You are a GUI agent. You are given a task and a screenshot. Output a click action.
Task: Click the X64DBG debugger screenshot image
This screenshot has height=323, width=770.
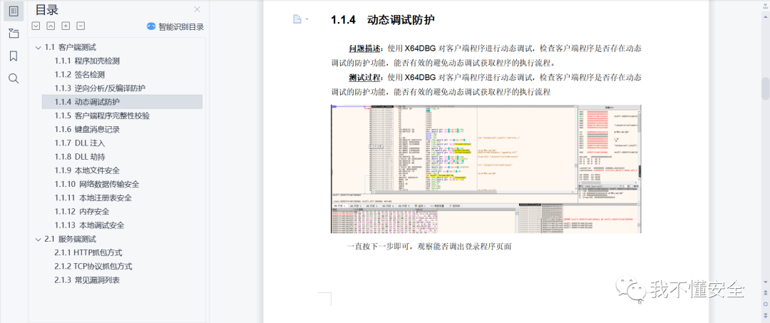pos(486,169)
